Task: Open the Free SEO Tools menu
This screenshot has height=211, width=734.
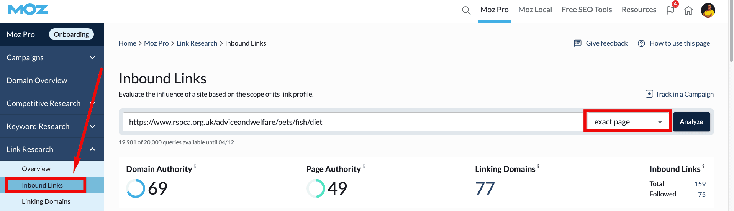Action: tap(587, 10)
